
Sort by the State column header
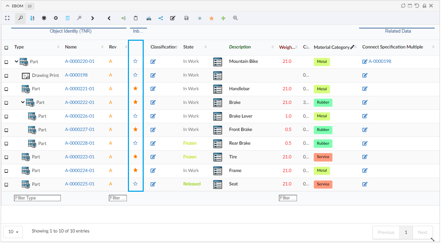coord(188,47)
